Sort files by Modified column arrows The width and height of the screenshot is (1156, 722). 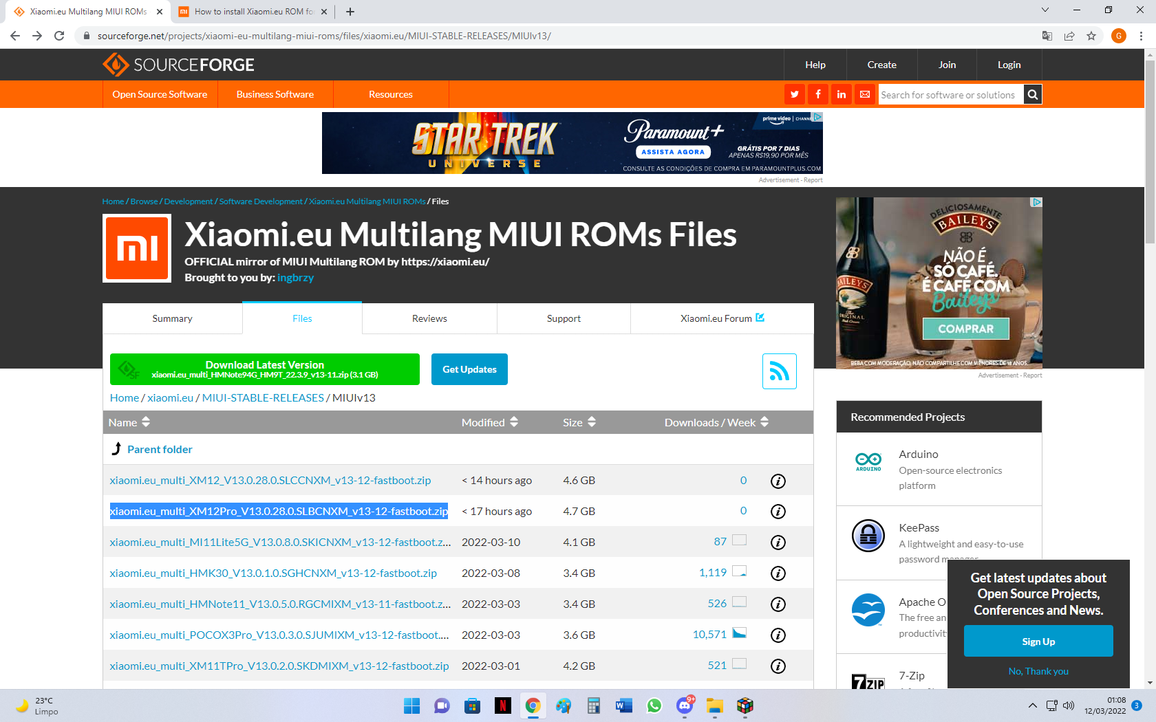514,422
